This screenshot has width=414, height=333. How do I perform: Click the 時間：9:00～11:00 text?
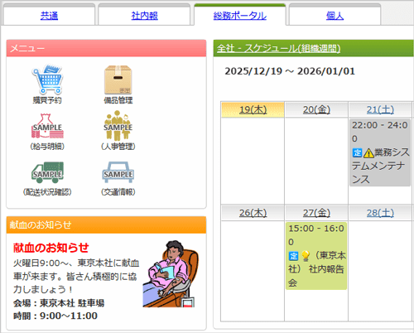(x=55, y=316)
